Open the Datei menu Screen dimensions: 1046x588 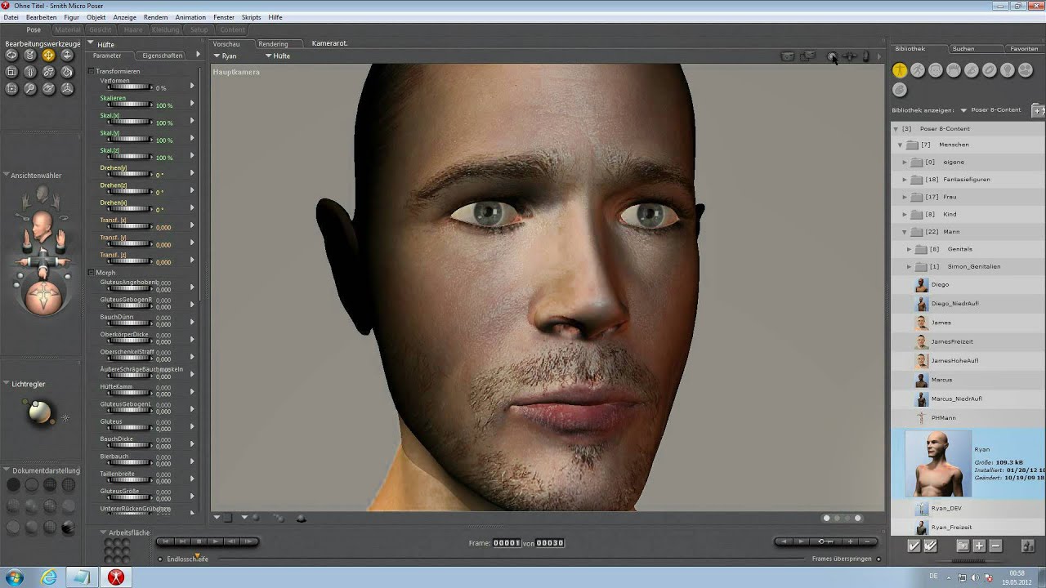coord(11,17)
